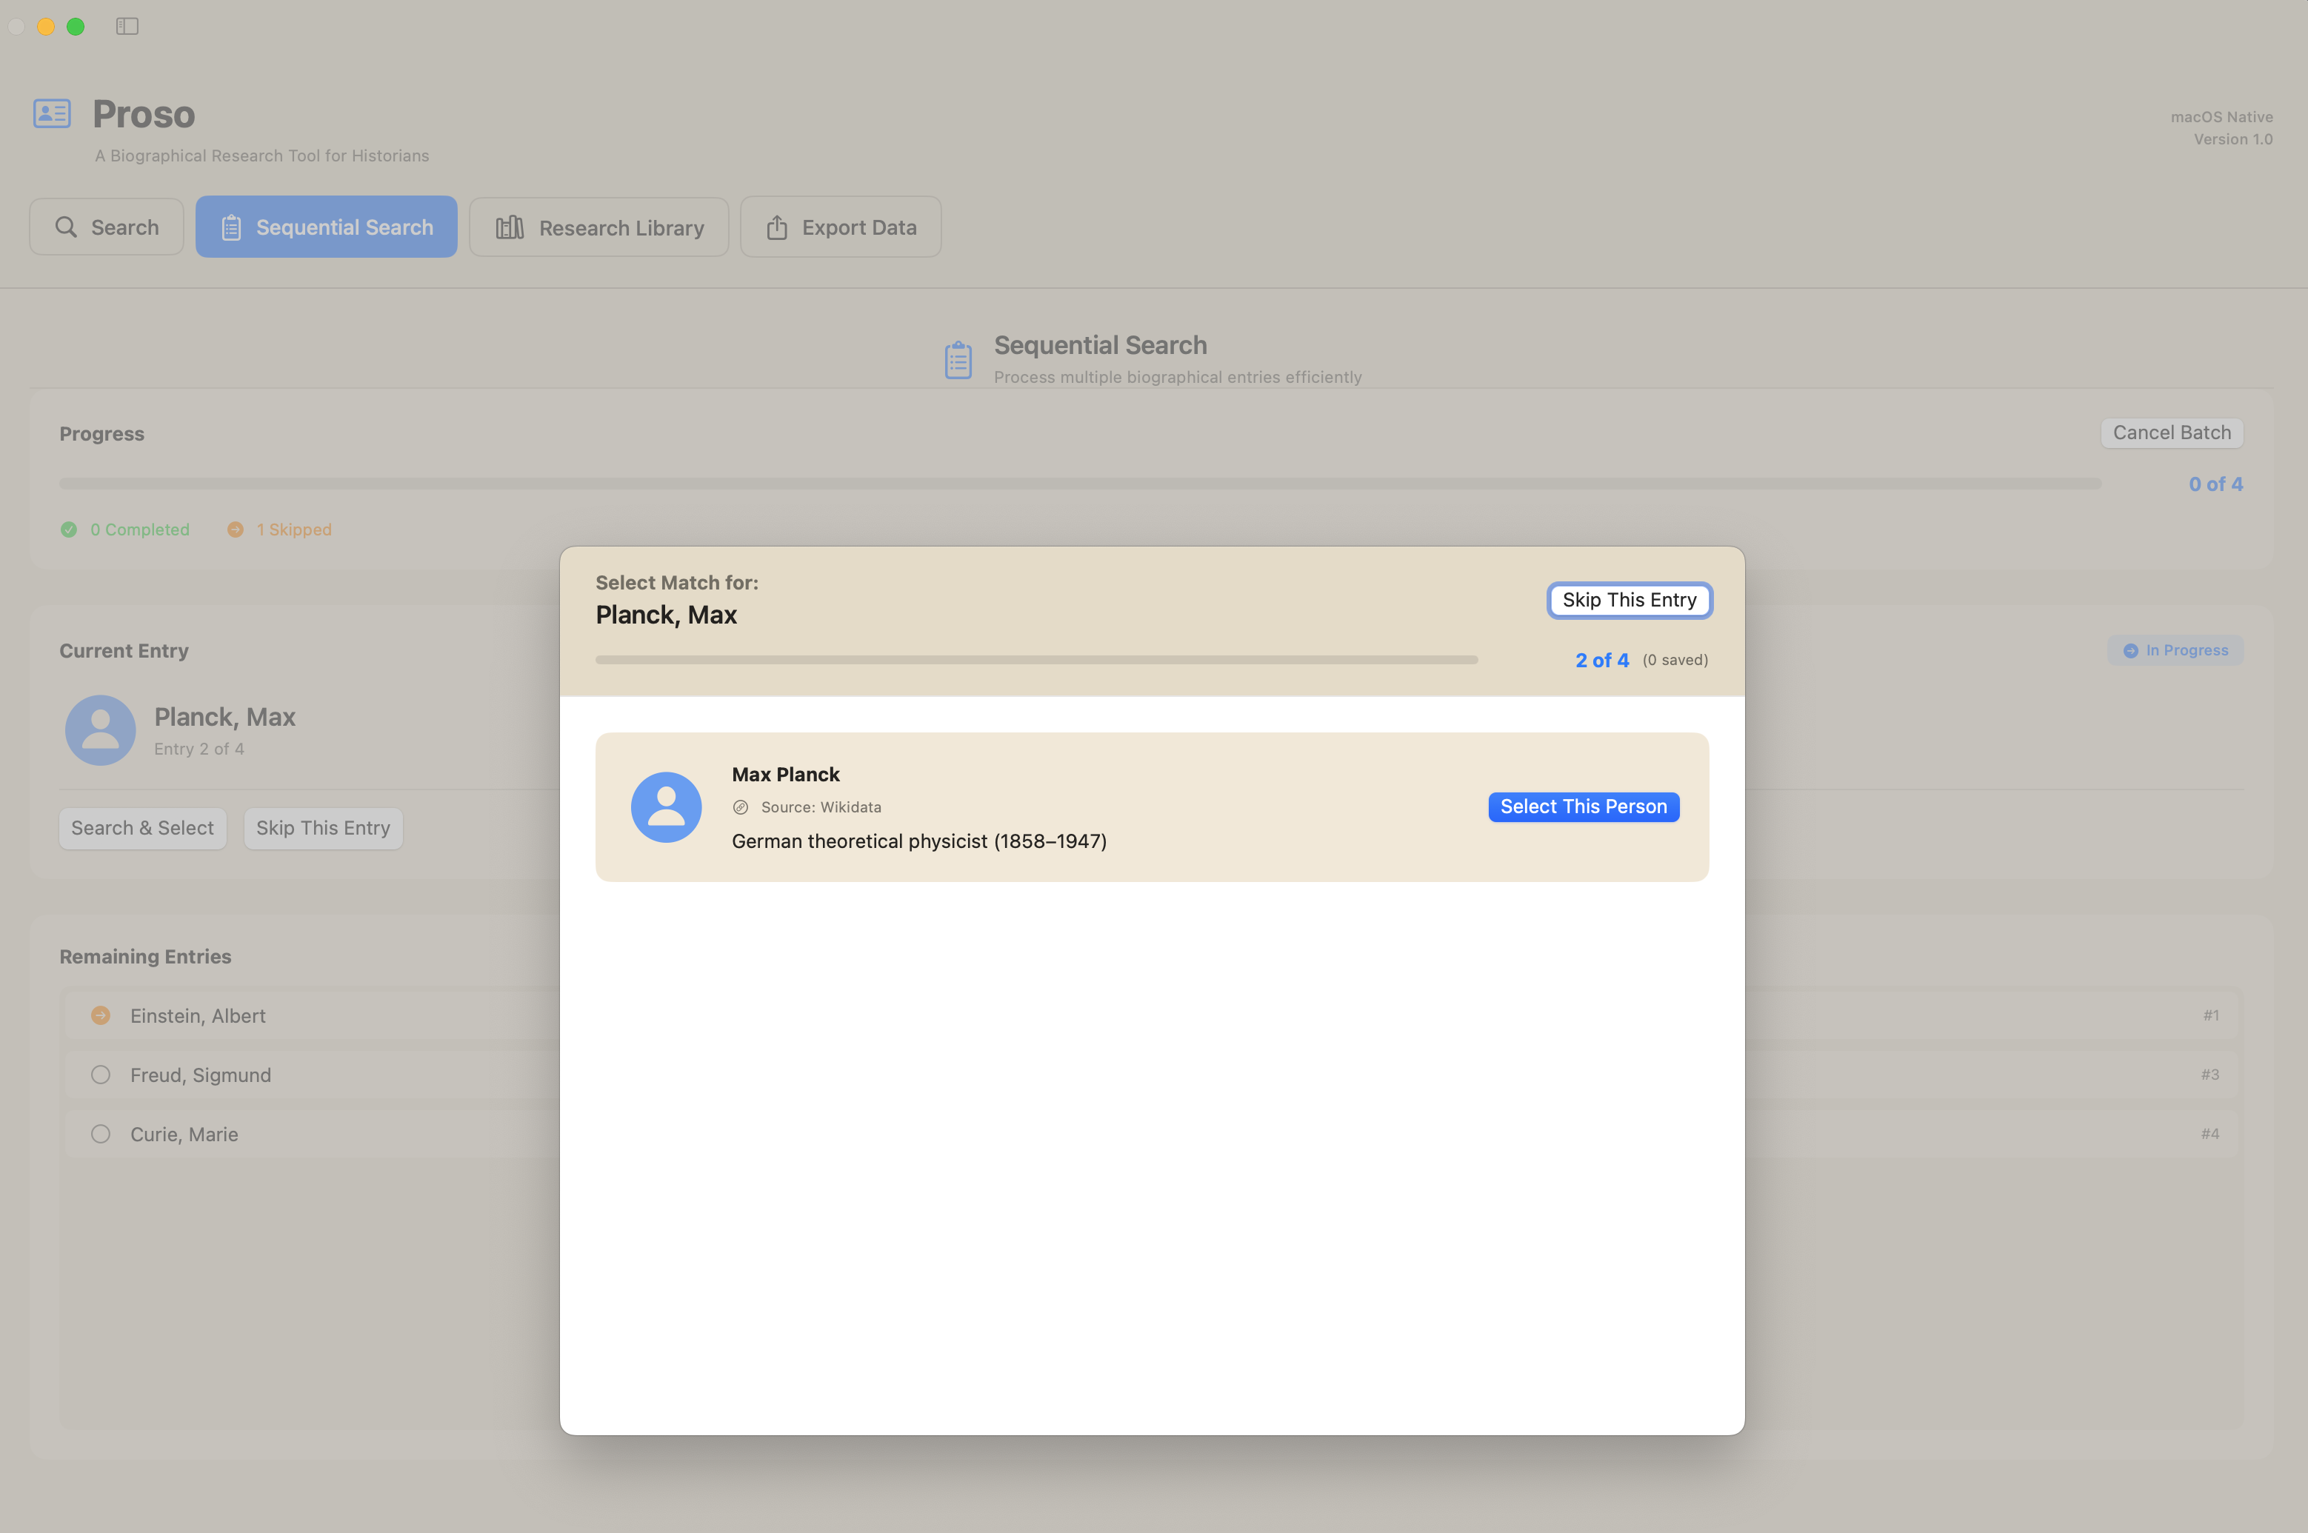Screen dimensions: 2308x1533
Task: Click the skipped status indicator on Einstein, Albert
Action: tap(101, 1015)
